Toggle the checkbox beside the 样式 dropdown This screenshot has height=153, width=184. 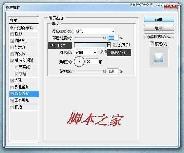[x=102, y=52]
